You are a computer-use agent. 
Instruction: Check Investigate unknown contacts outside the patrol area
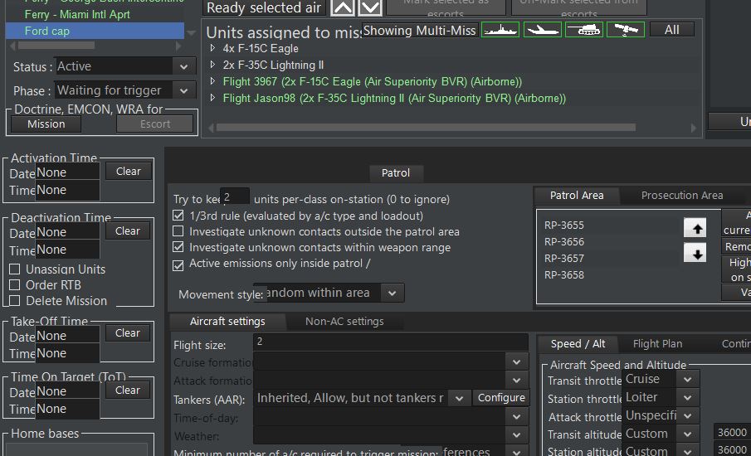coord(178,231)
